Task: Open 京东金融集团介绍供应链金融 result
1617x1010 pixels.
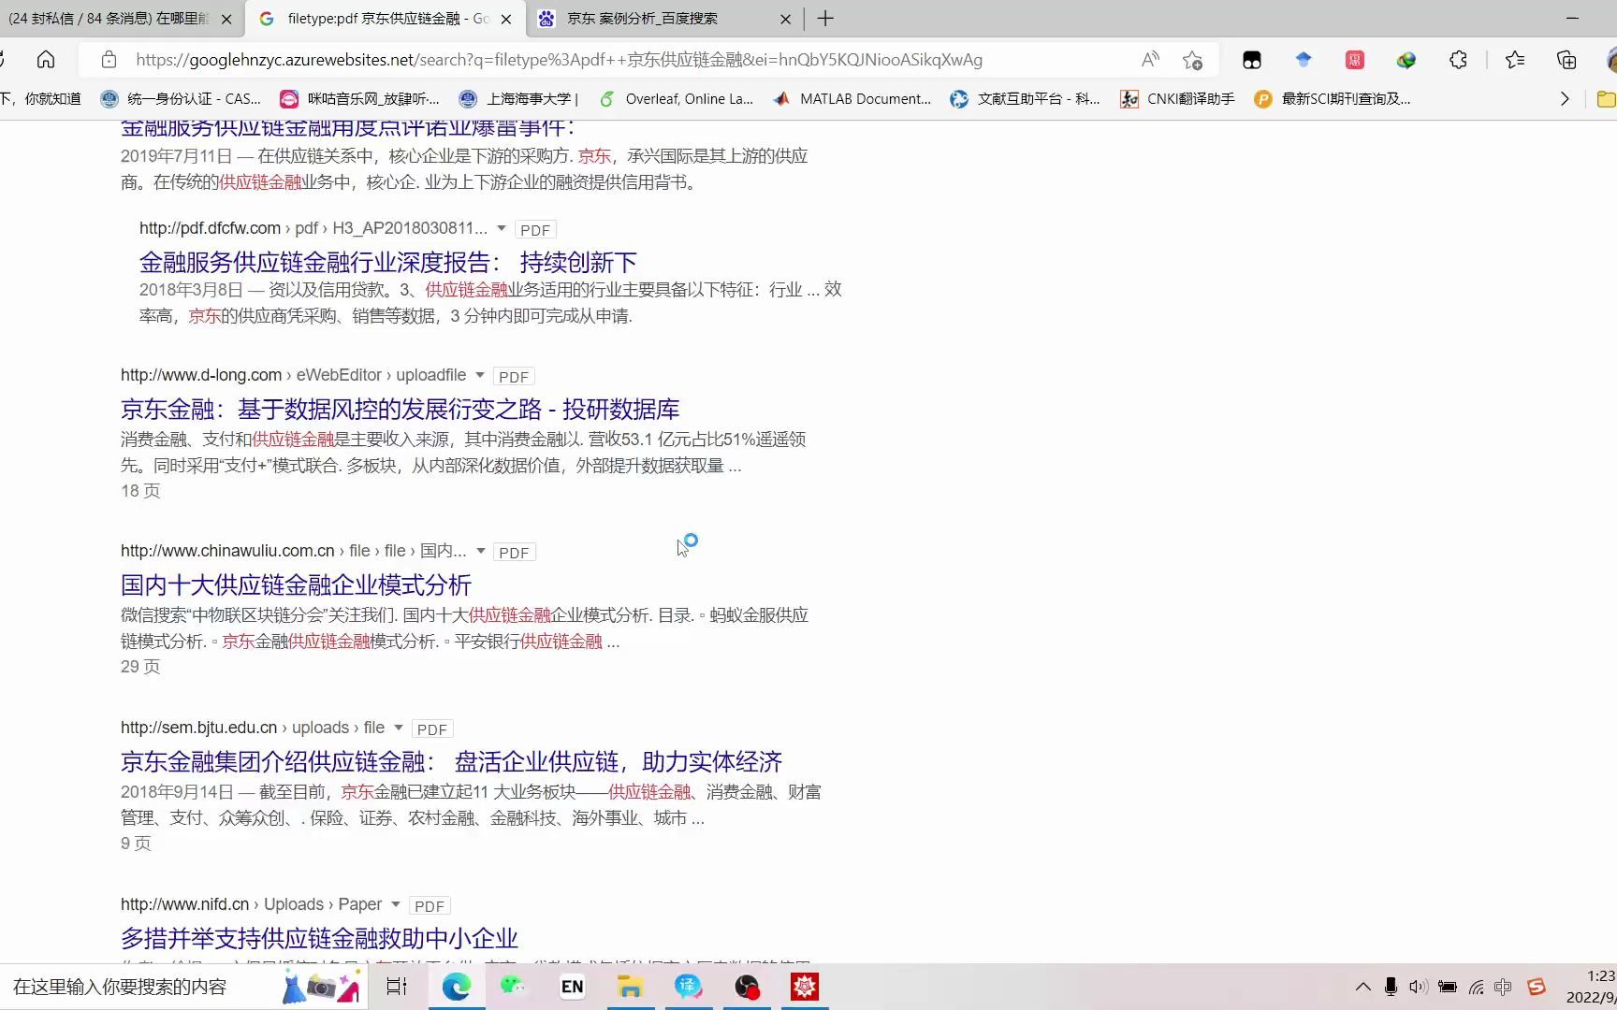Action: 451,762
